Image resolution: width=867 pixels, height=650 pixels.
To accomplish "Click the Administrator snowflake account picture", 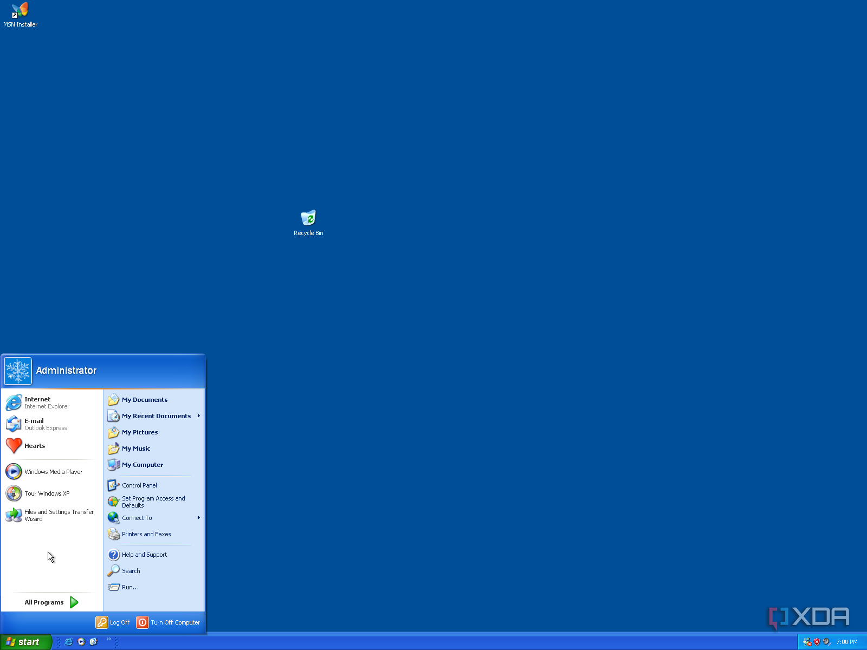I will [18, 371].
